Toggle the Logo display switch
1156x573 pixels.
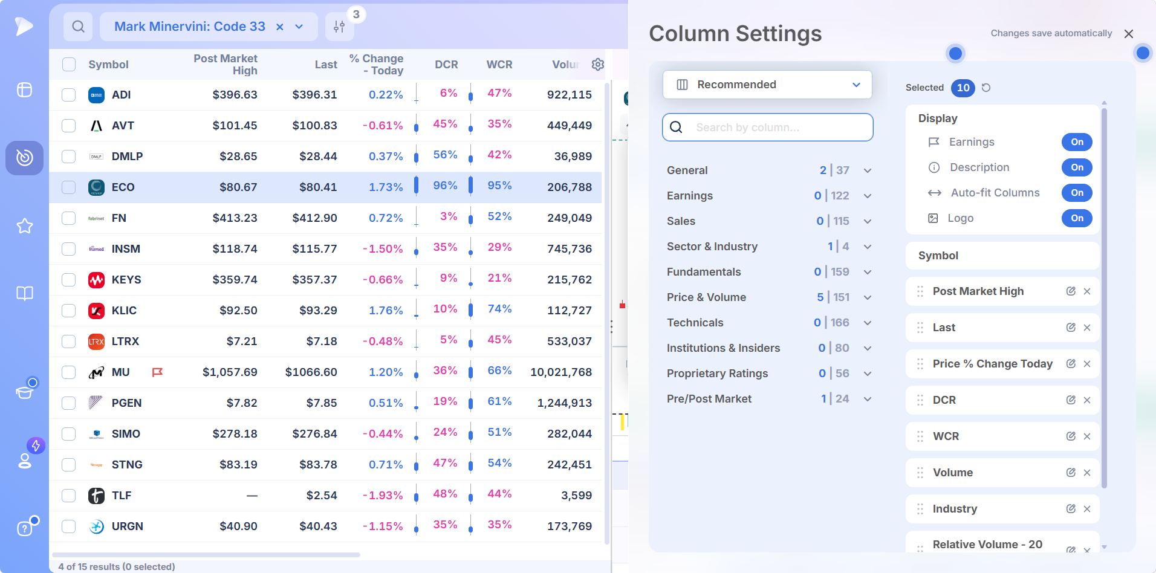point(1077,218)
